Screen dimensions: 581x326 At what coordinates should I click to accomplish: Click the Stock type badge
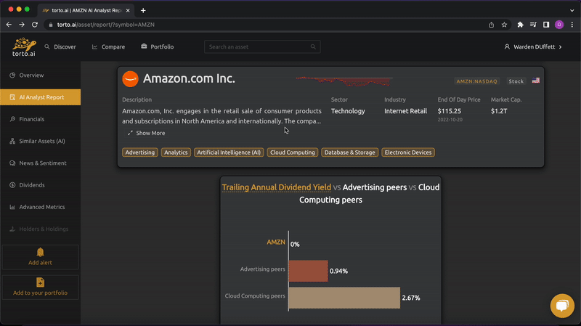[x=516, y=81]
